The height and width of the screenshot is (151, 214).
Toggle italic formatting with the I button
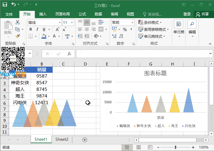coord(37,29)
